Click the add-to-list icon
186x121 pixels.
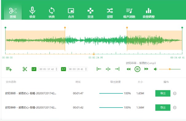coord(9,69)
